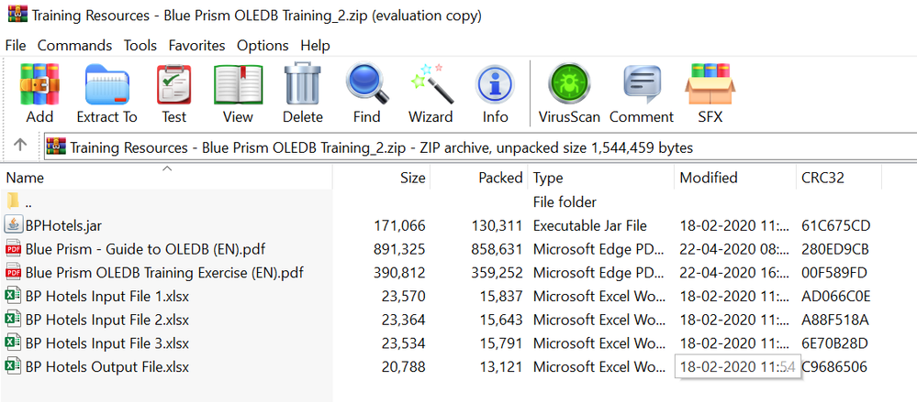Screen dimensions: 917x402
Task: Sort by the Packed column header
Action: pos(479,178)
